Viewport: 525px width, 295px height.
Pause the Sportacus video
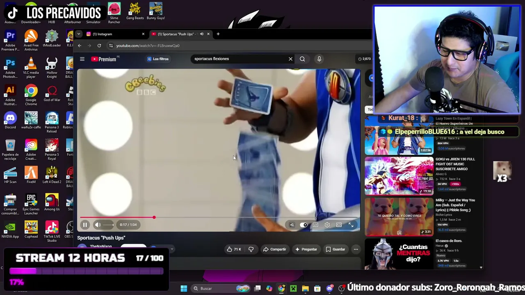pyautogui.click(x=85, y=225)
